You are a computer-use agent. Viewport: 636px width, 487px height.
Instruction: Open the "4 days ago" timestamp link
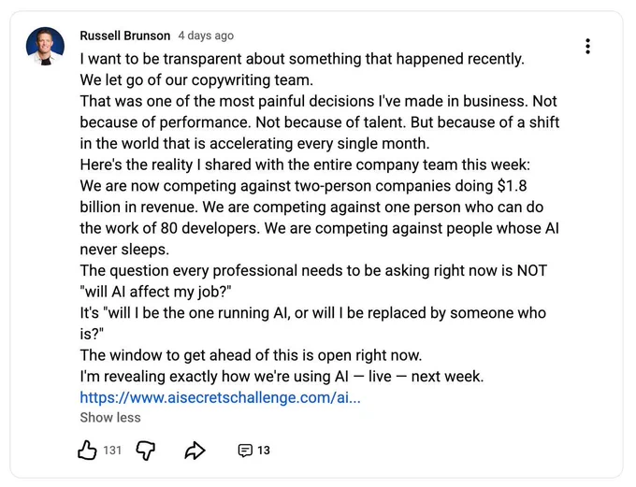[x=206, y=36]
